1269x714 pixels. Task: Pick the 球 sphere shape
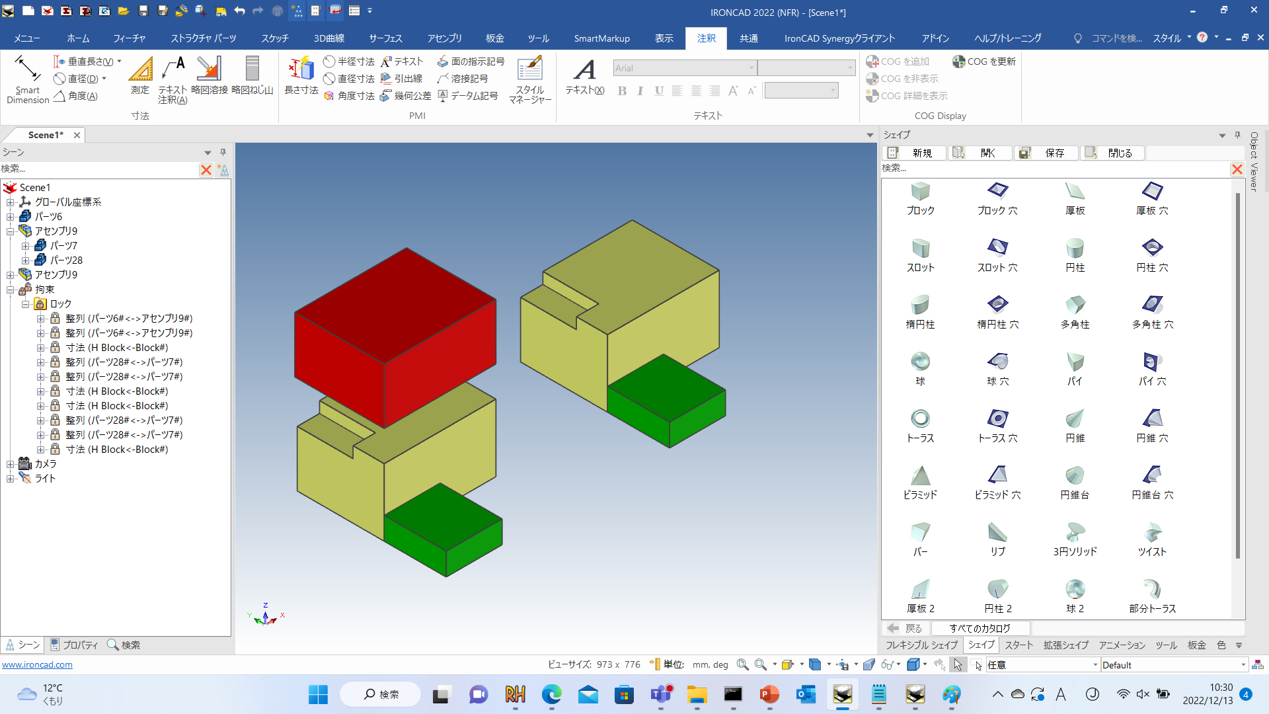click(x=920, y=369)
